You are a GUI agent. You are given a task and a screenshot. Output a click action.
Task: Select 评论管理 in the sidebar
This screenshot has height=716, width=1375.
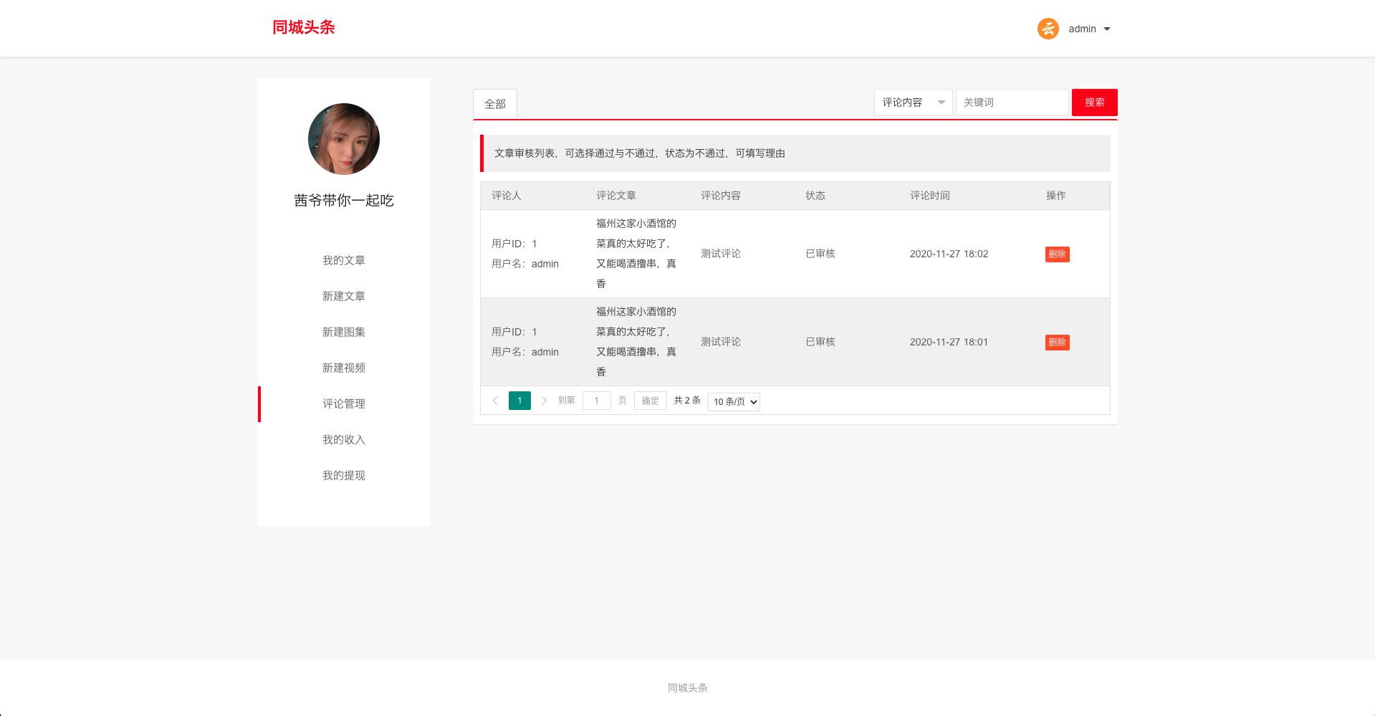click(x=344, y=404)
